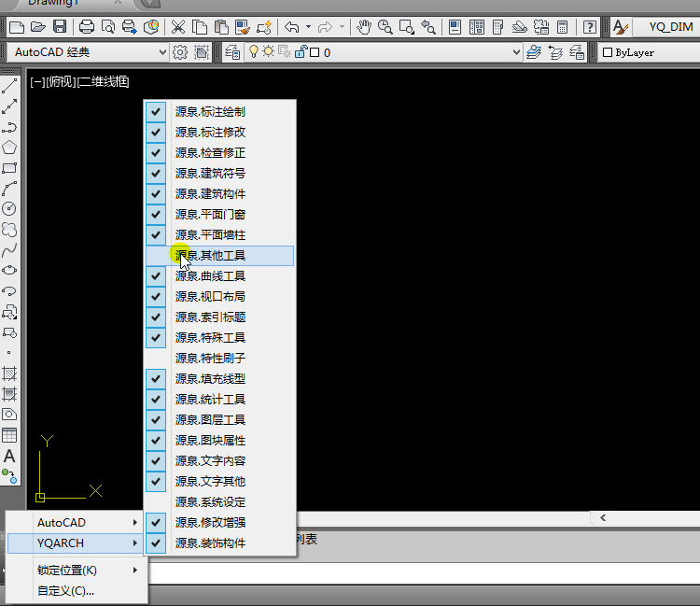Click the 二维线框 visual style label
Image resolution: width=700 pixels, height=606 pixels.
coord(103,82)
